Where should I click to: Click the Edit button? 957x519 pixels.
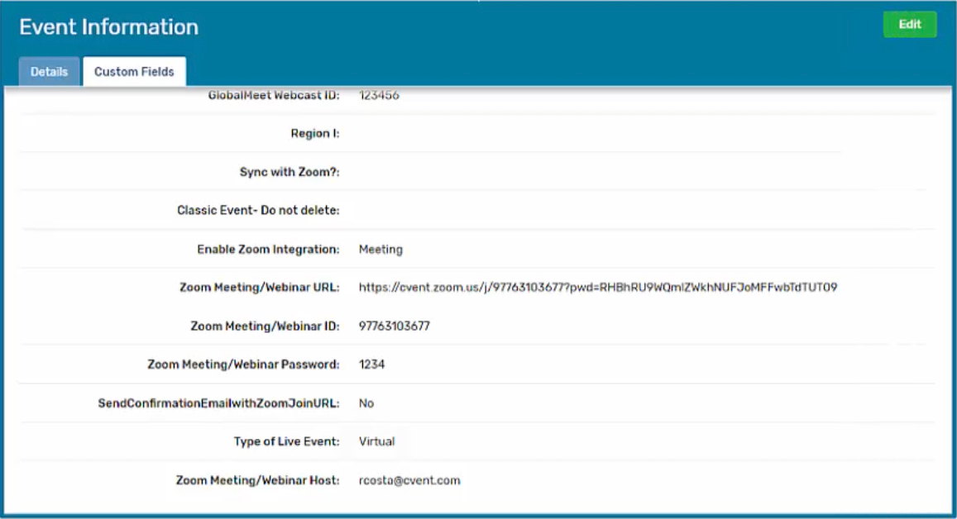point(907,25)
